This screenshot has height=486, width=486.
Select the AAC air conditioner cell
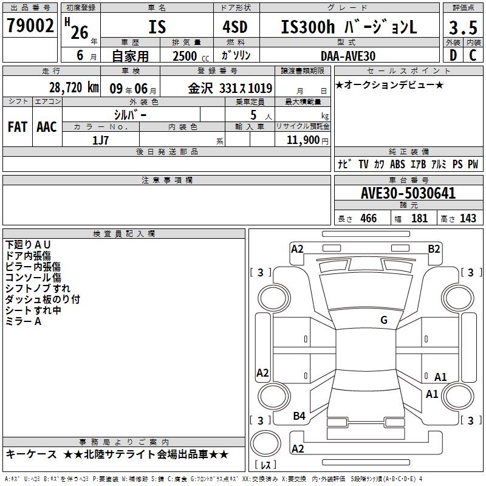pyautogui.click(x=47, y=126)
